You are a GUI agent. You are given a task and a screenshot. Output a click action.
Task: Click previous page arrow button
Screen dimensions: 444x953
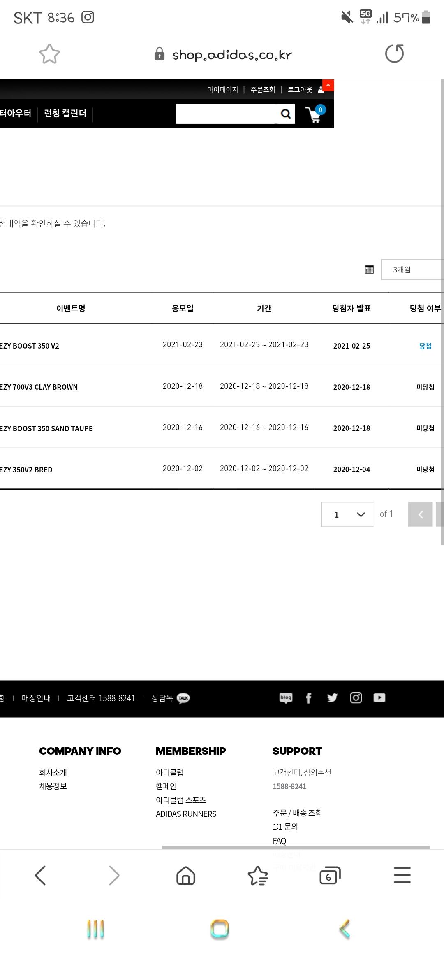(x=420, y=514)
